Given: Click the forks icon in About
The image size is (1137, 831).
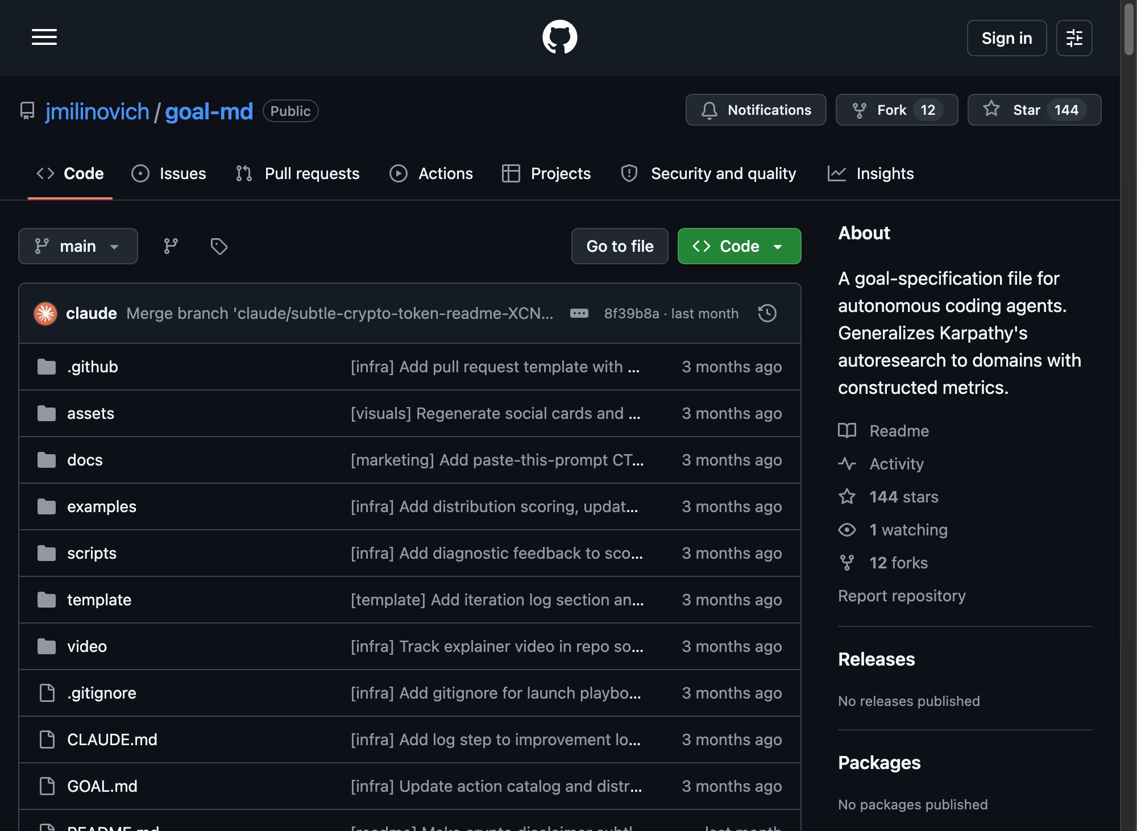Looking at the screenshot, I should pos(847,563).
